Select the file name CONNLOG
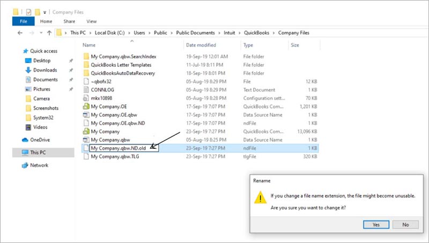Screen dimensions: 429x243 pos(102,90)
